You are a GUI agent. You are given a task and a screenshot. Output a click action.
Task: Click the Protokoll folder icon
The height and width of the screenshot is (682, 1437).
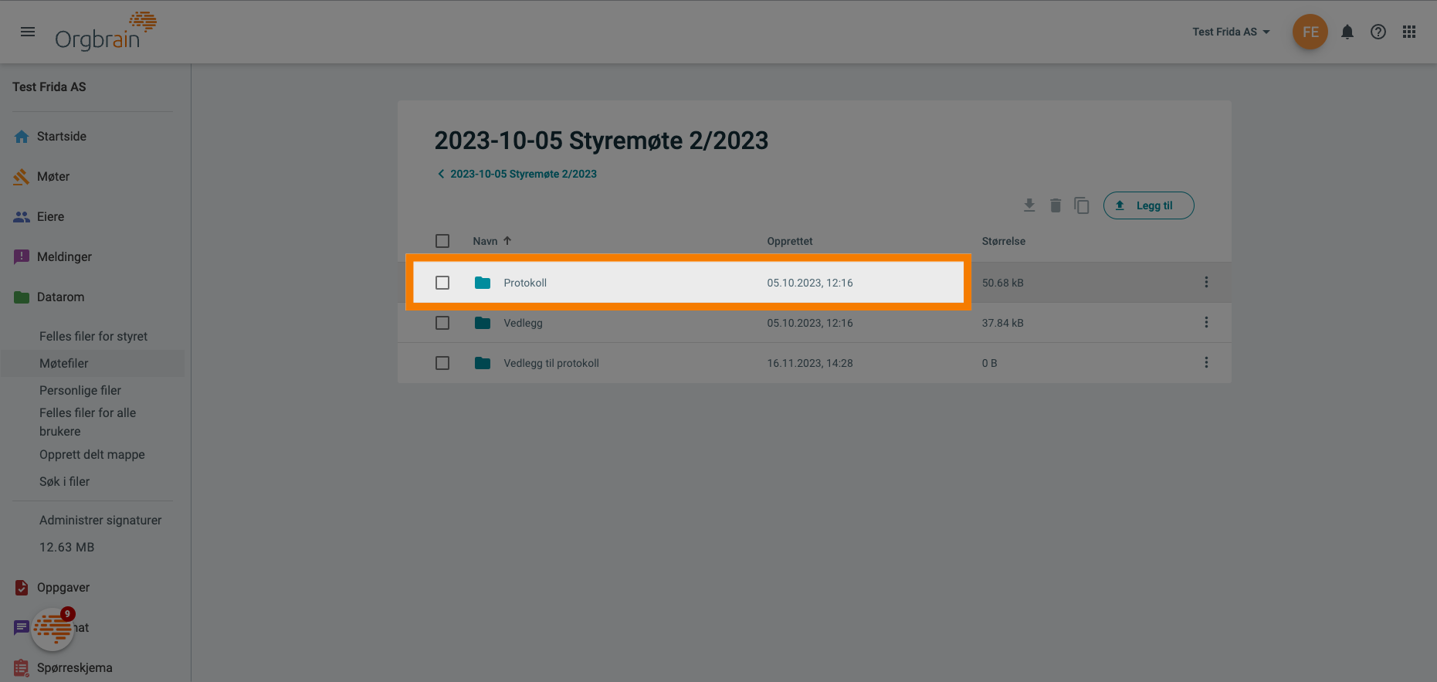pyautogui.click(x=483, y=283)
